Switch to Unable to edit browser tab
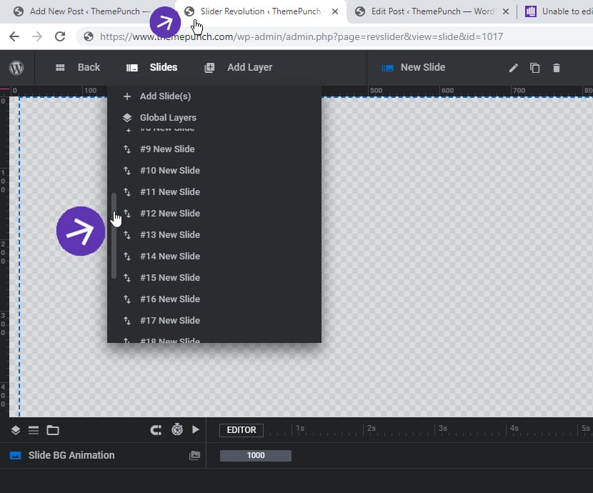This screenshot has width=593, height=493. point(559,11)
